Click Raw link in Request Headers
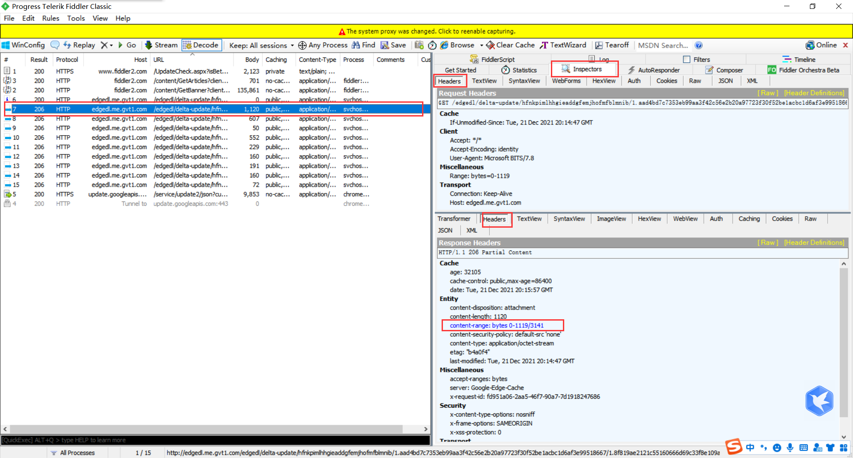The width and height of the screenshot is (853, 458). [x=768, y=93]
